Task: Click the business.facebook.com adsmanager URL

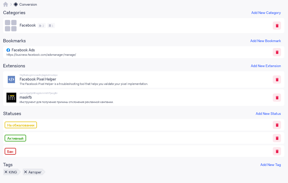Action: point(41,55)
